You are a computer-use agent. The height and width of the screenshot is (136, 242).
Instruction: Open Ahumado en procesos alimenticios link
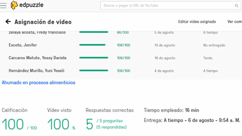tap(38, 82)
